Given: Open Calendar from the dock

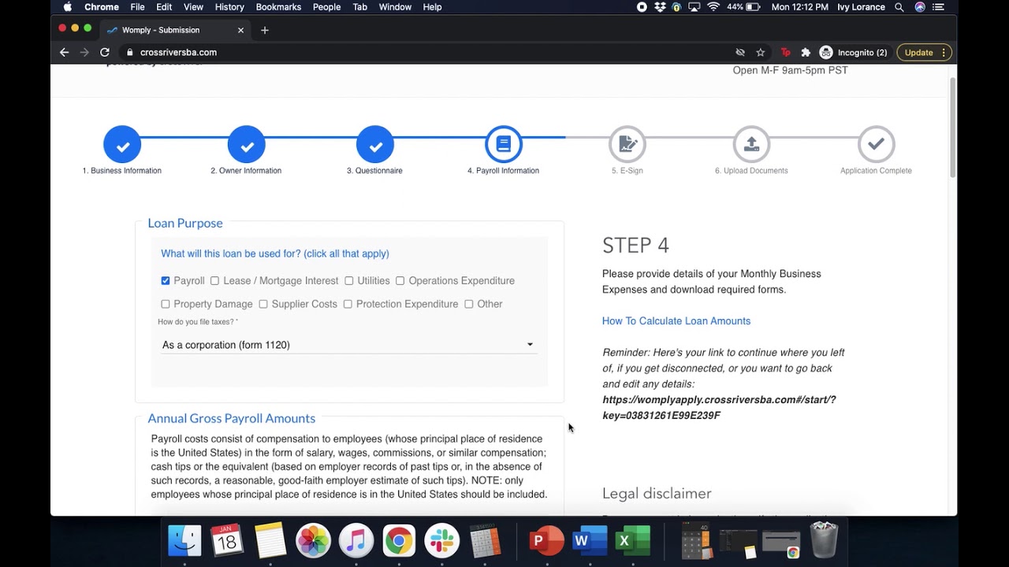Looking at the screenshot, I should point(227,541).
